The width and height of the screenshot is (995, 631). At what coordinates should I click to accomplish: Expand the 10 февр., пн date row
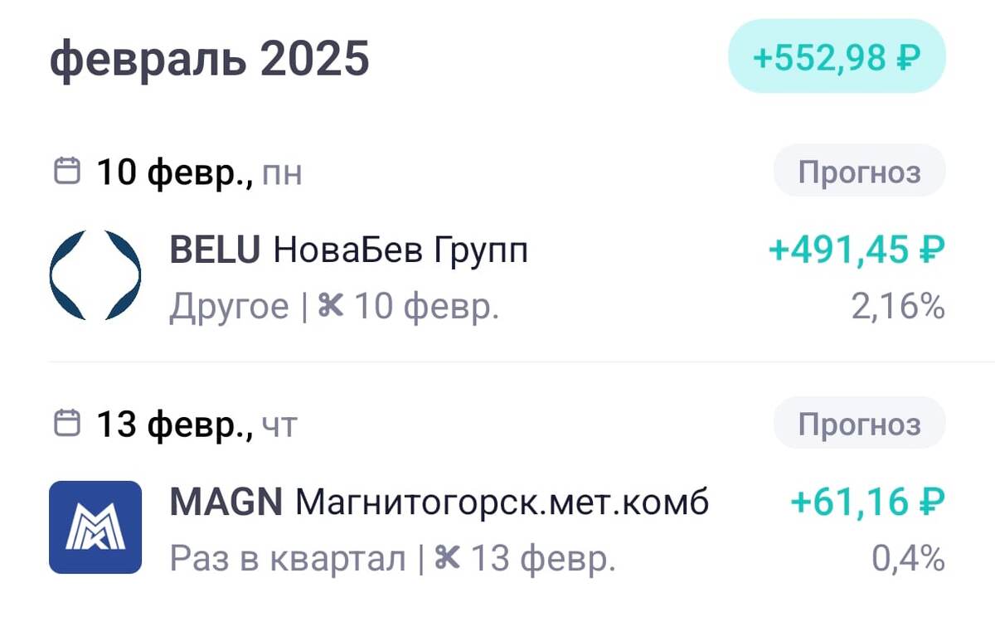187,172
